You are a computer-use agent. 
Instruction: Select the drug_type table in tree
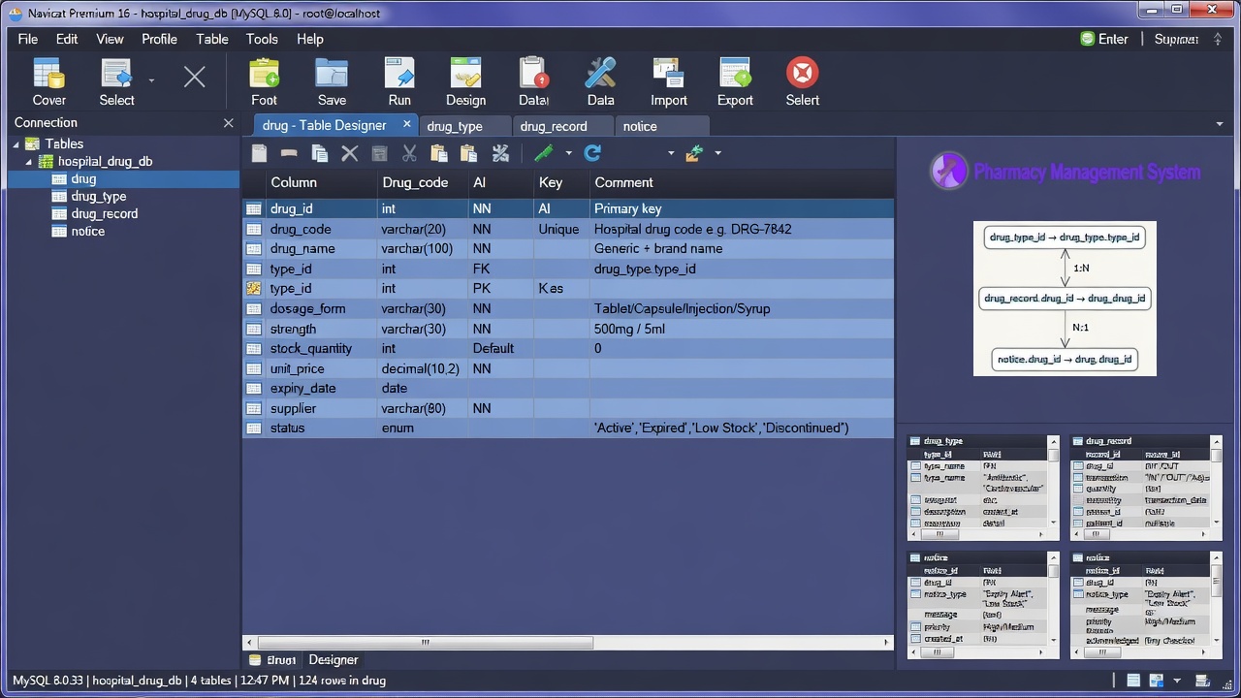(99, 196)
